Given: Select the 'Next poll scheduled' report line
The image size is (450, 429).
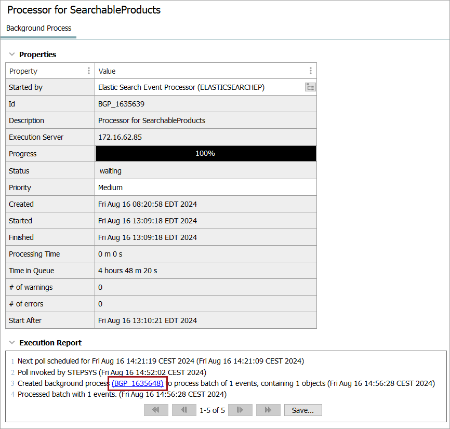Looking at the screenshot, I should coord(161,360).
